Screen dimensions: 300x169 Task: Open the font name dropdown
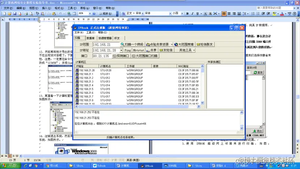170,14
